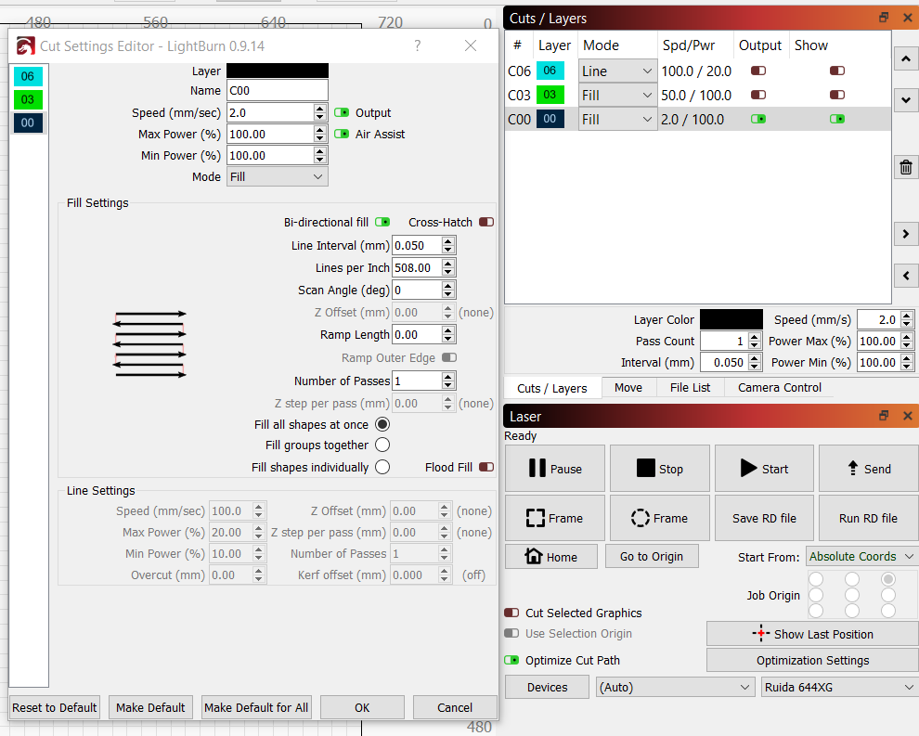Switch to Camera Control tab
Image resolution: width=919 pixels, height=736 pixels.
pos(780,387)
